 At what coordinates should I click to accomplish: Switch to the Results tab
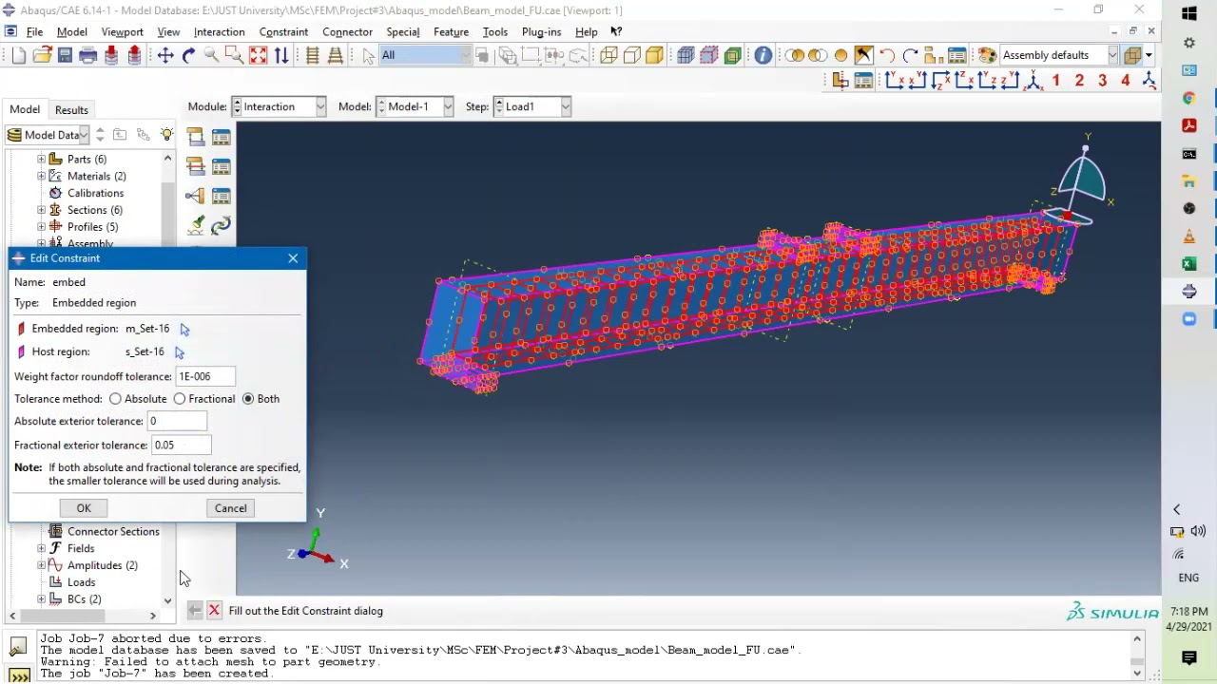pyautogui.click(x=71, y=110)
